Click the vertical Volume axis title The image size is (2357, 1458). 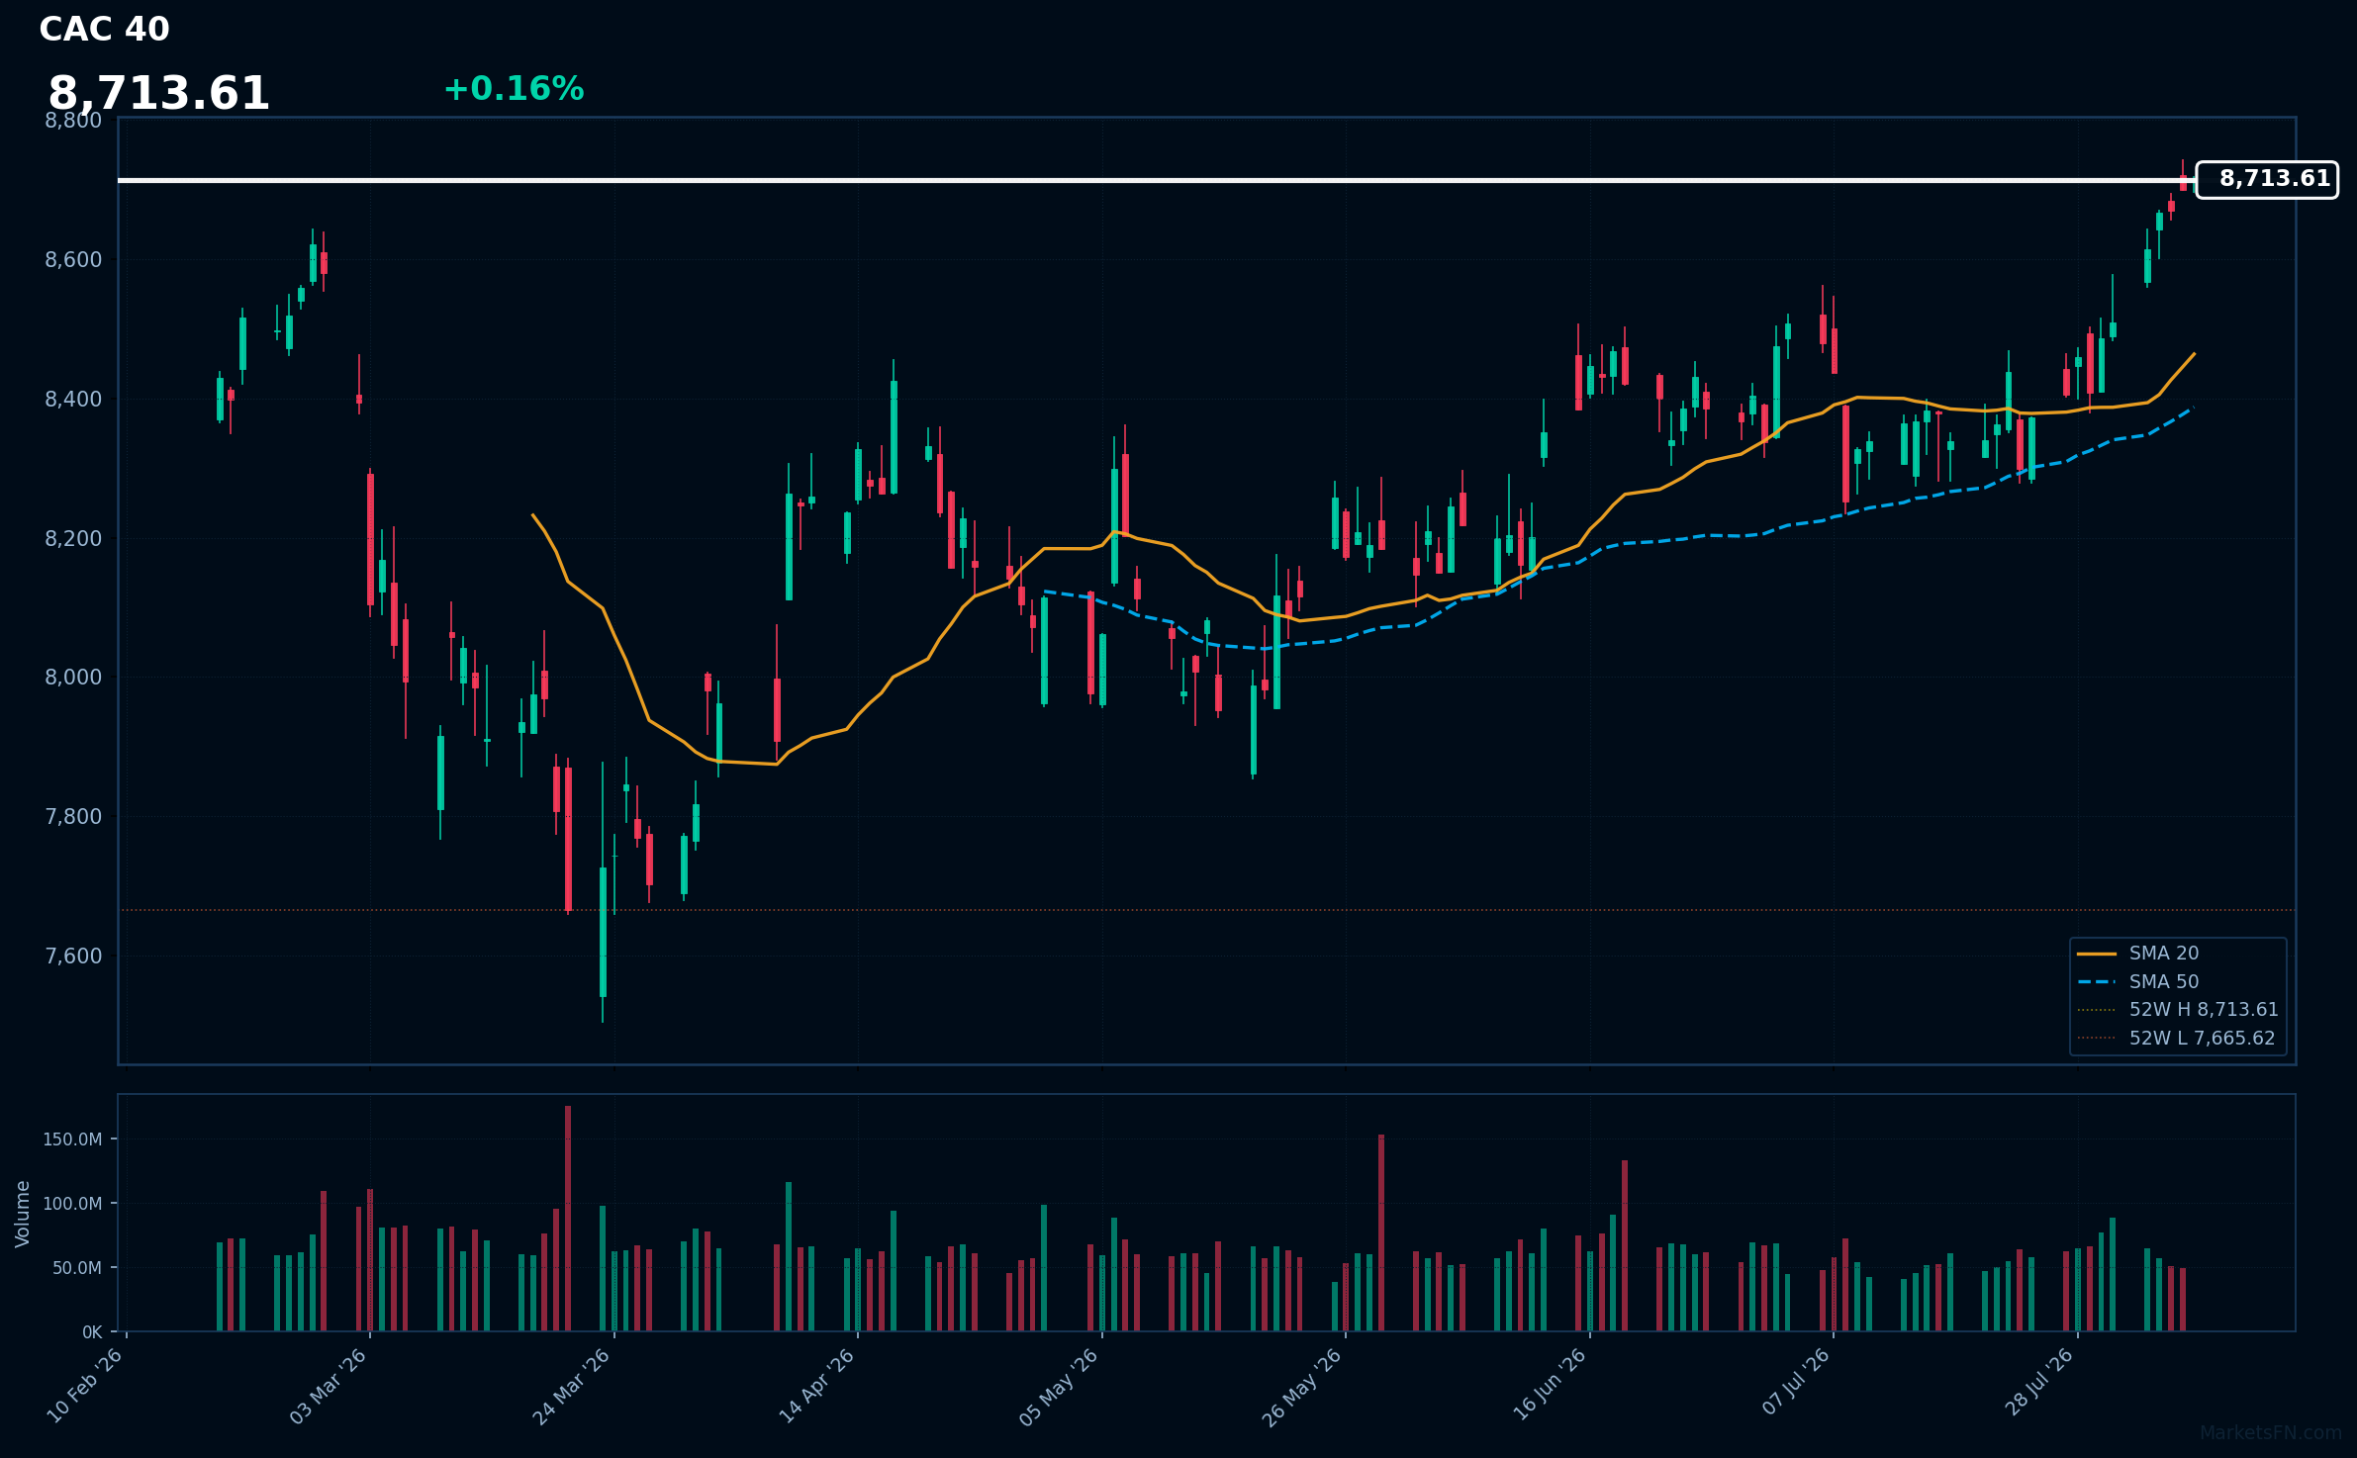[x=23, y=1214]
